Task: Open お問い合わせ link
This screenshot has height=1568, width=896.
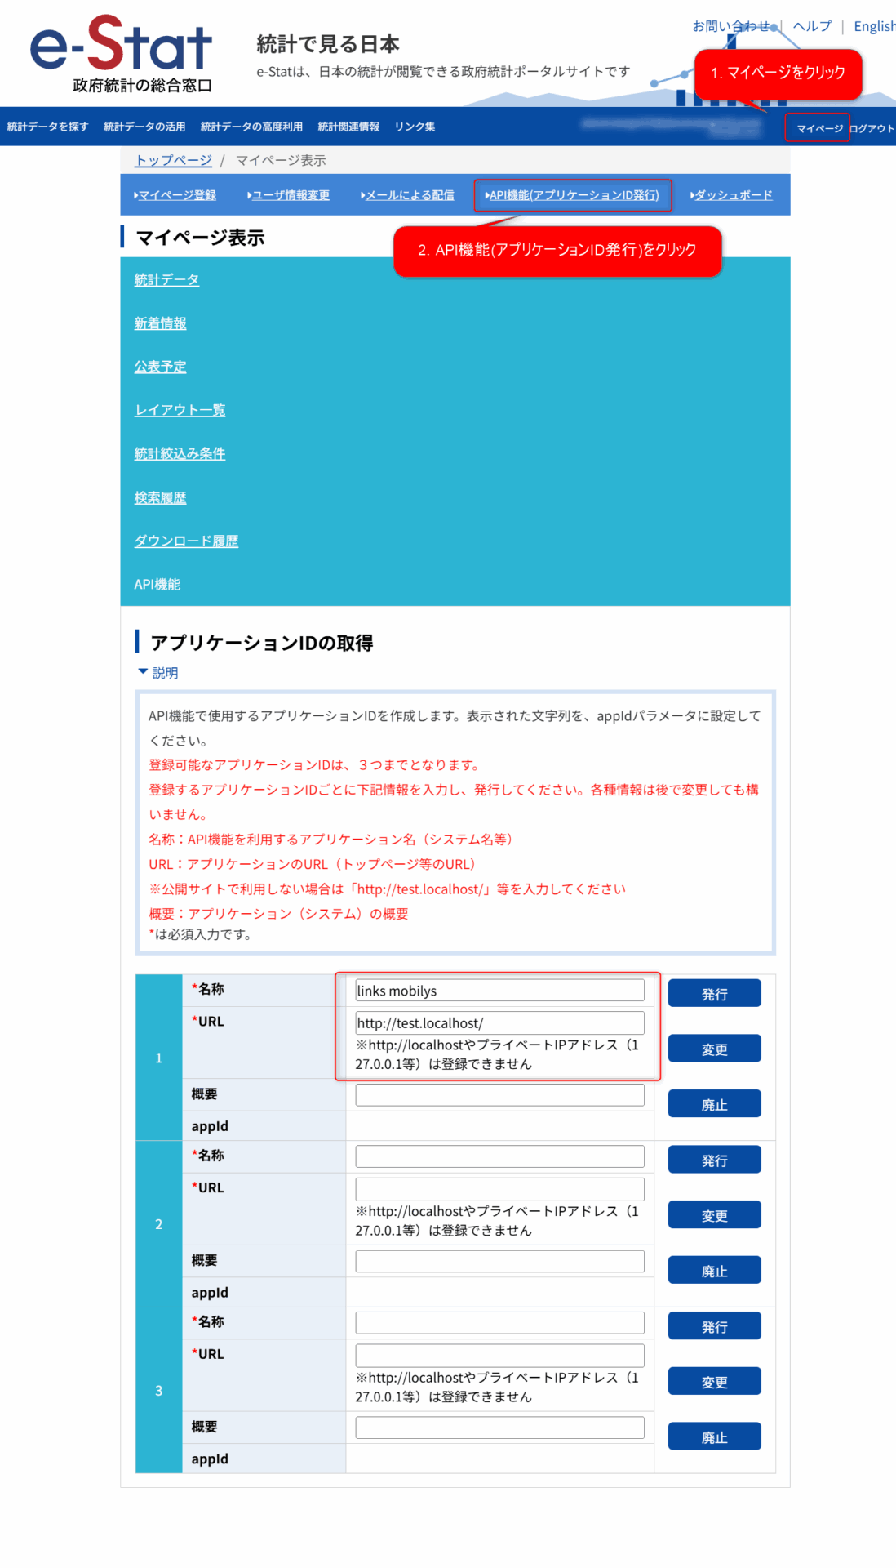Action: (731, 26)
